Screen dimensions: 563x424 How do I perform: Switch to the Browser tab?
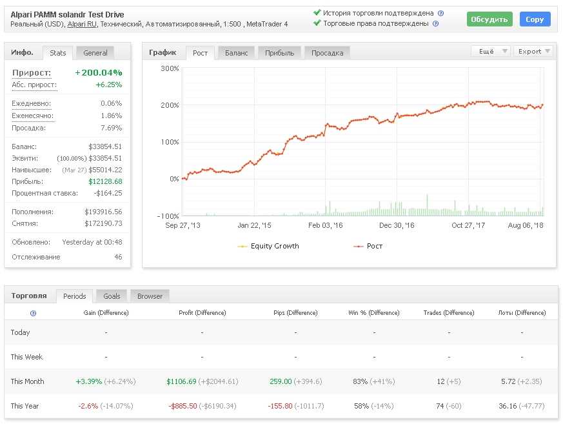click(x=150, y=296)
